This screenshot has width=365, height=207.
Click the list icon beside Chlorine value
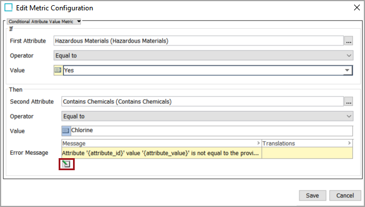coord(66,131)
